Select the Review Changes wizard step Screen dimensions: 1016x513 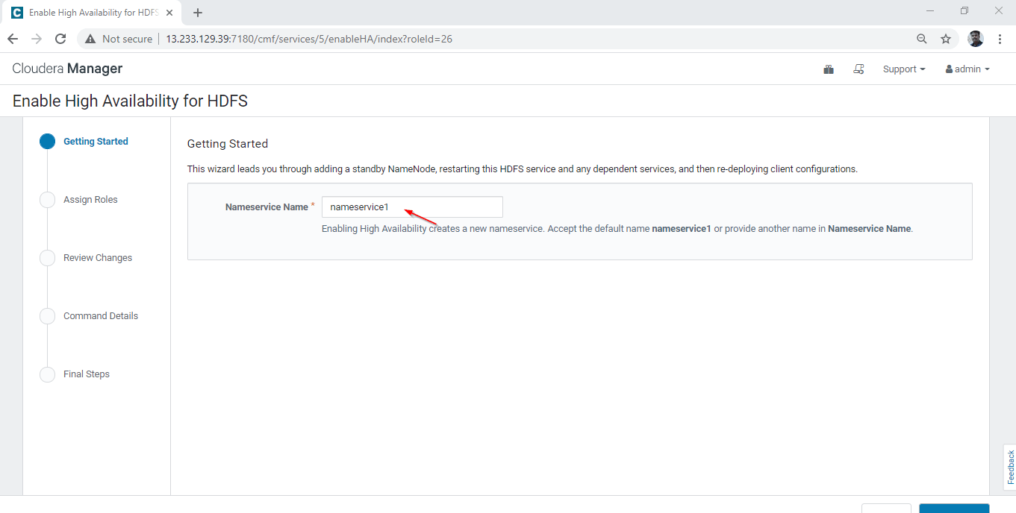click(x=86, y=258)
